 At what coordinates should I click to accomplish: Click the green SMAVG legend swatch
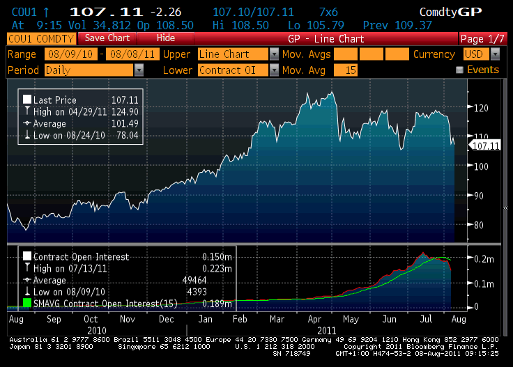(x=27, y=303)
